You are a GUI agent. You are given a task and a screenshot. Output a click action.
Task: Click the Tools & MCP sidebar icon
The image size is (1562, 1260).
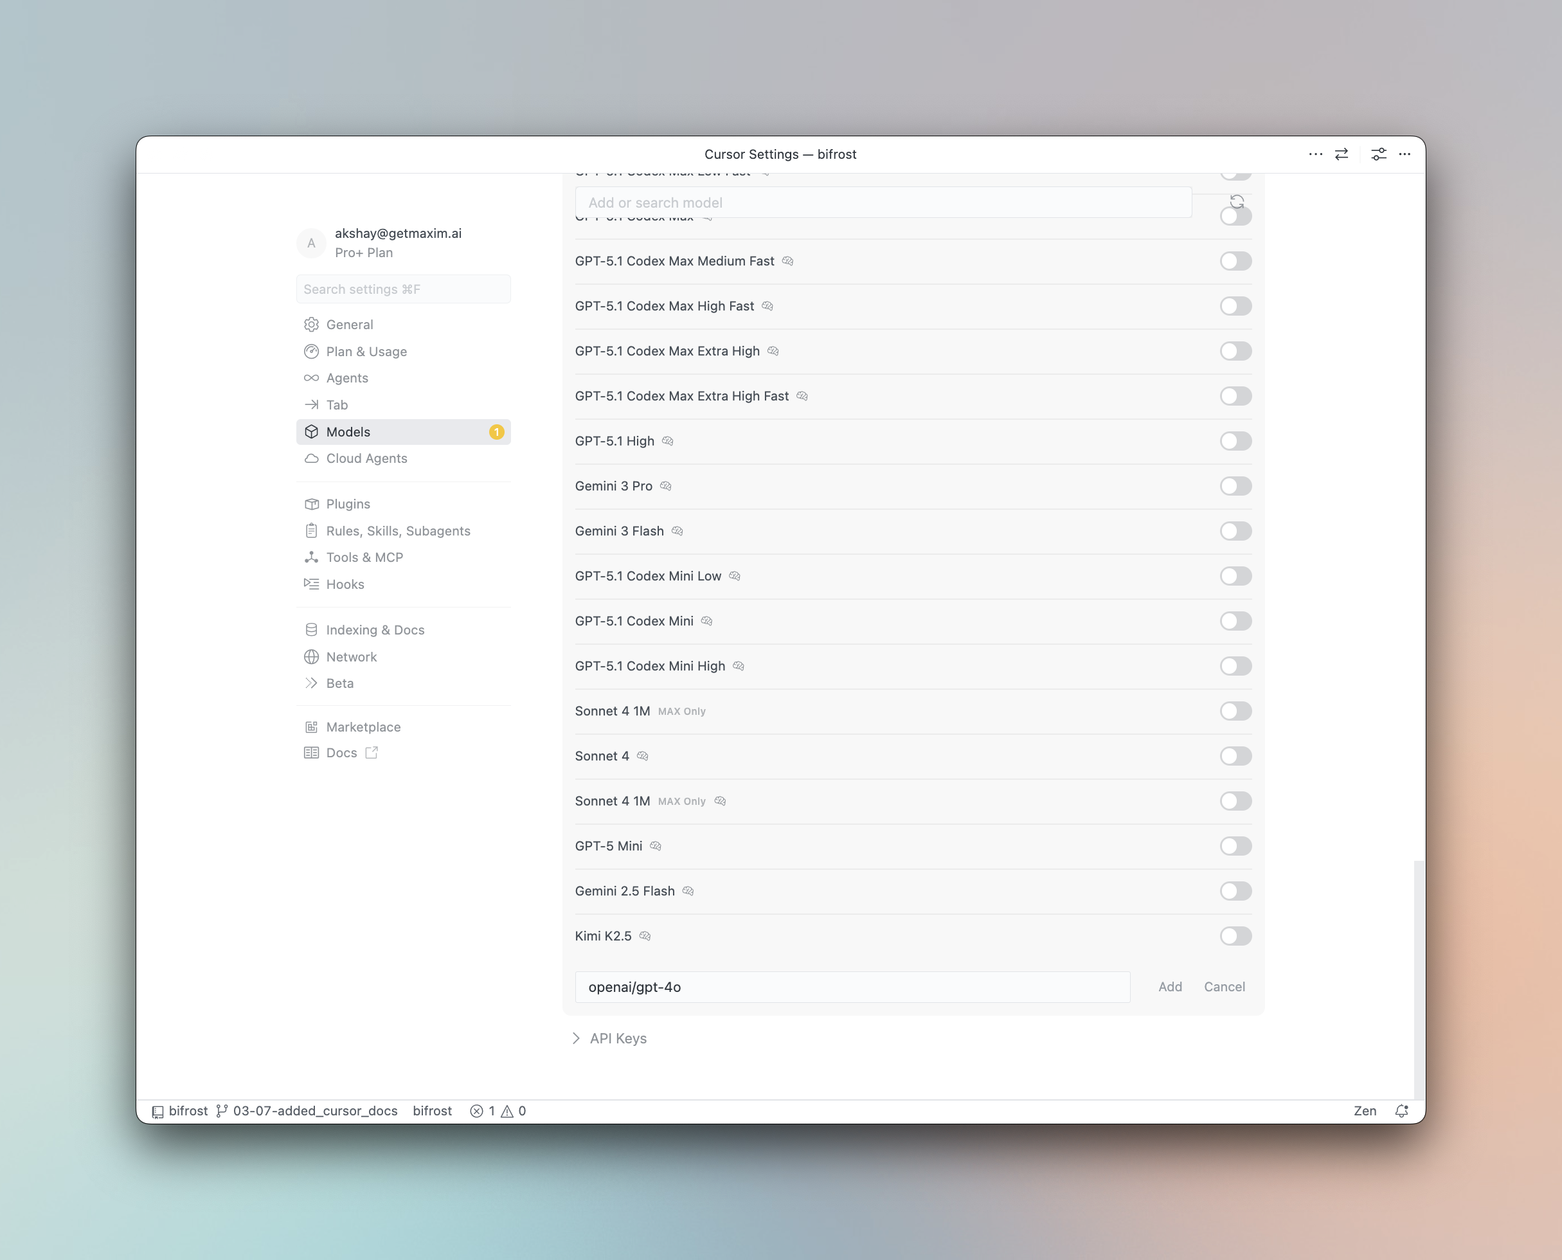coord(311,557)
